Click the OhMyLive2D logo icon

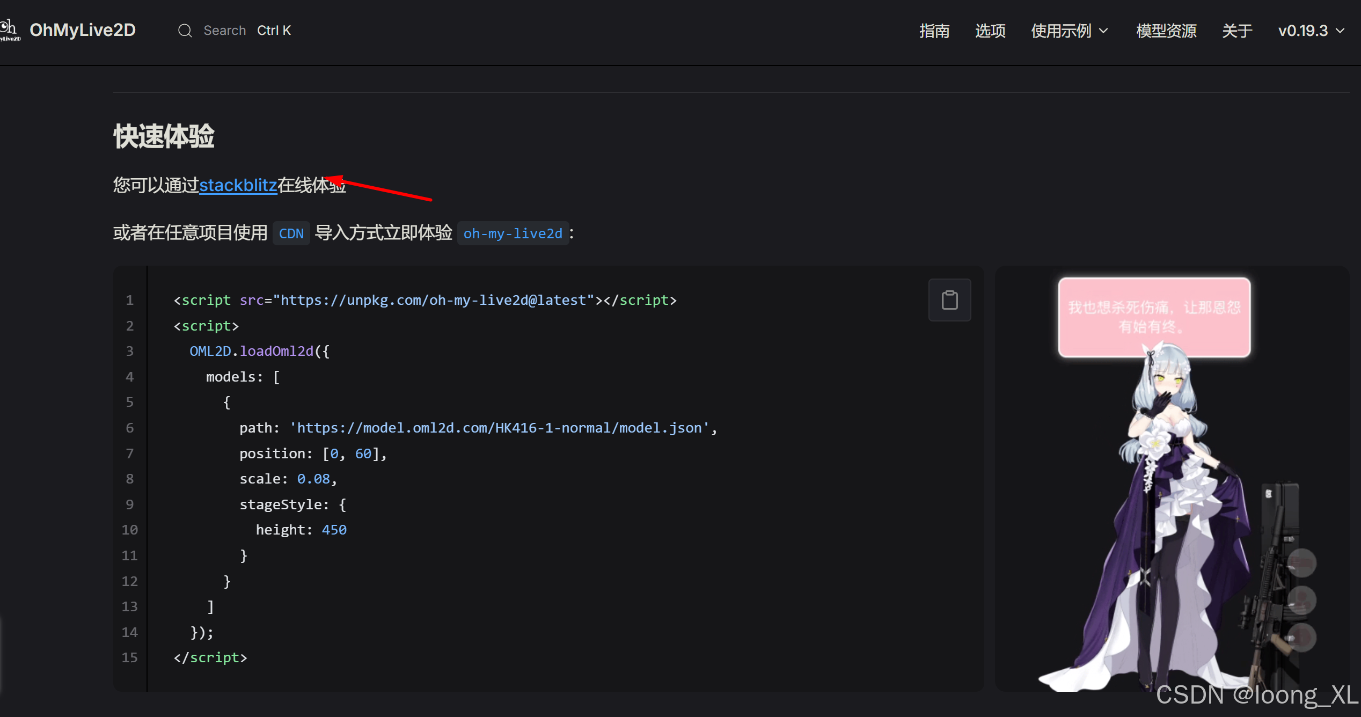pyautogui.click(x=10, y=30)
